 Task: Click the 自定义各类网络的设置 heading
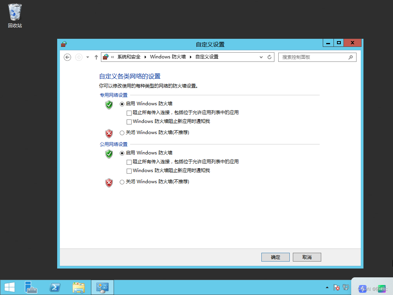point(130,76)
